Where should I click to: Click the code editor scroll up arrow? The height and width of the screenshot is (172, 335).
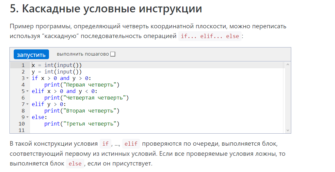tap(288, 64)
